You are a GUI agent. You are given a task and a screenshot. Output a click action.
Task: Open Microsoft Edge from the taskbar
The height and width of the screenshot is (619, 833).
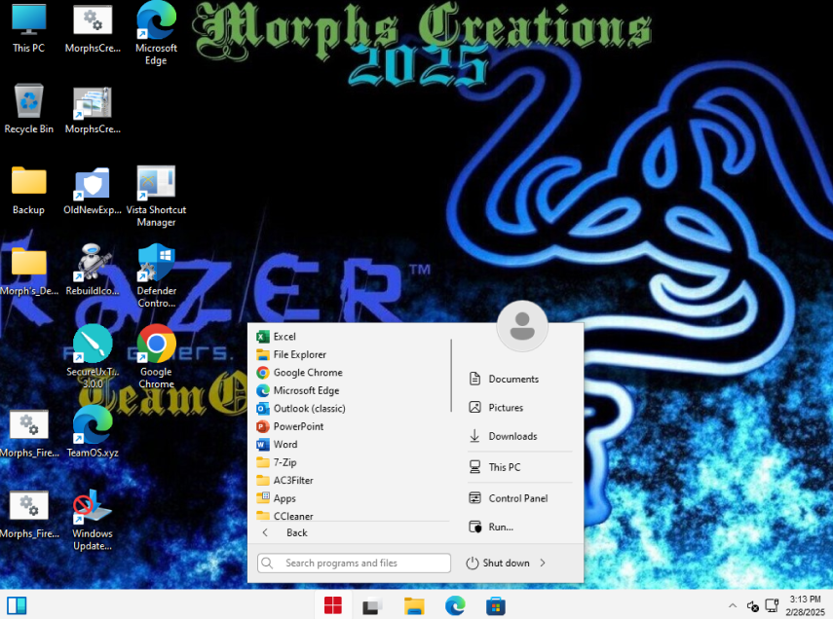[x=455, y=605]
